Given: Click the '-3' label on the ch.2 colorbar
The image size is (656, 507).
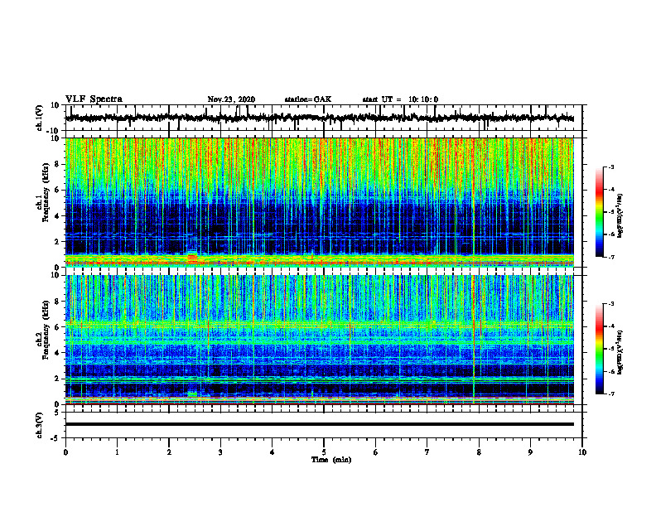Looking at the screenshot, I should click(x=611, y=304).
